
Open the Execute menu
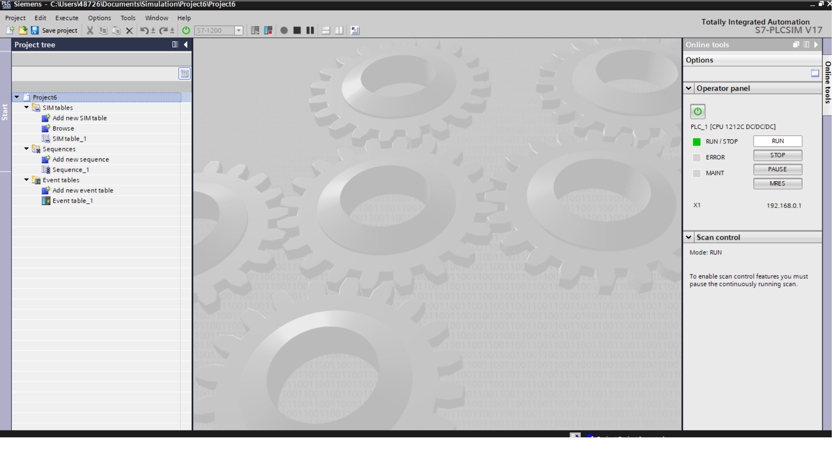click(67, 18)
